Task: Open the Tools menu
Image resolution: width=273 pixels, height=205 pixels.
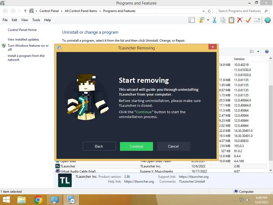Action: 36,20
